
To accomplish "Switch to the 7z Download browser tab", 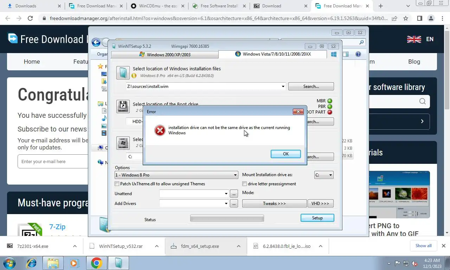I will (x=280, y=6).
